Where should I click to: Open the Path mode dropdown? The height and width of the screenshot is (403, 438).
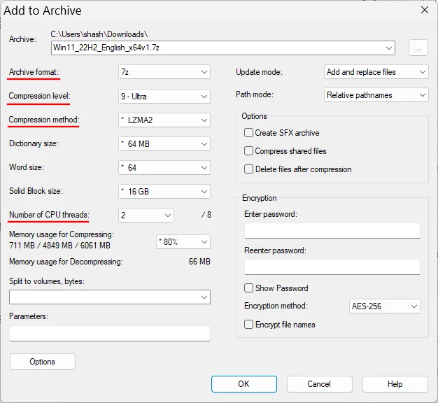click(x=376, y=95)
